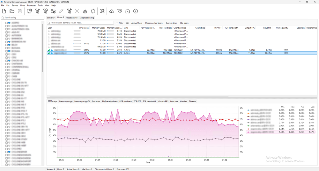
Task: Switch to the Application log tab
Action: click(87, 18)
